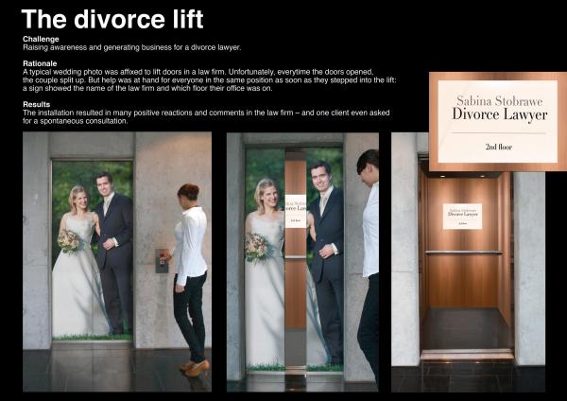567x401 pixels.
Task: Click the sign inside the empty lift
Action: pos(462,216)
